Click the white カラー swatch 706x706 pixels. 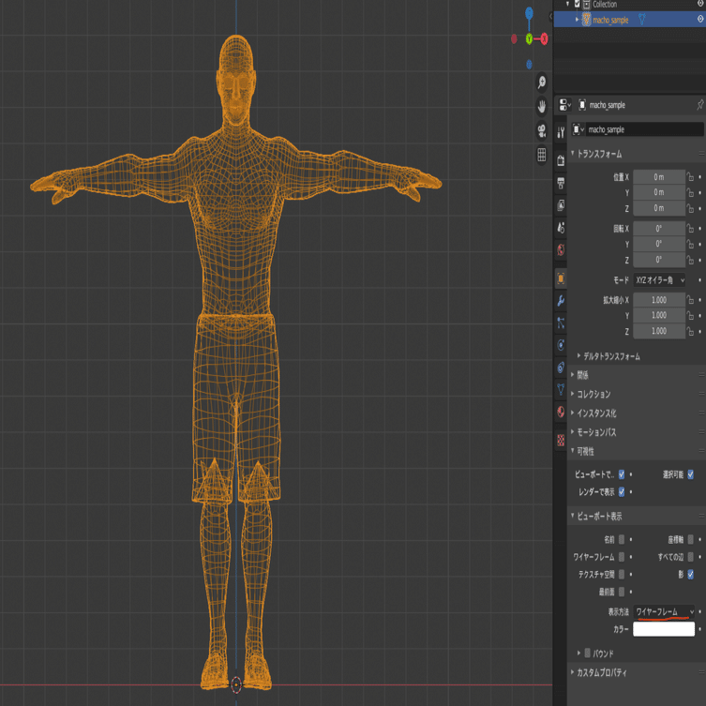(x=664, y=630)
